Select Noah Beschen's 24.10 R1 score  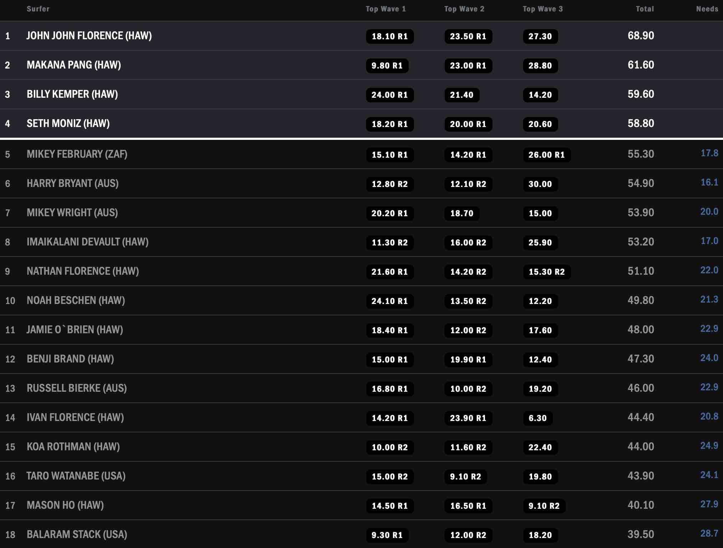click(389, 301)
